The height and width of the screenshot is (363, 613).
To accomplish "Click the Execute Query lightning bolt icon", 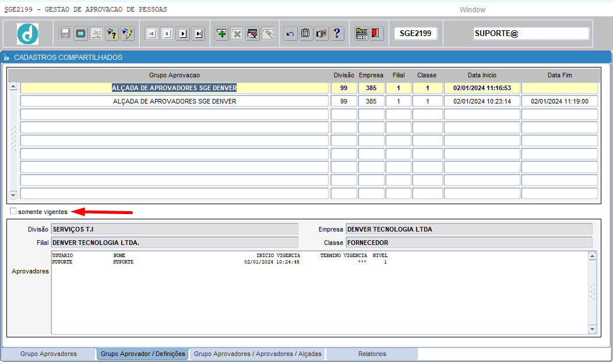I will 128,34.
